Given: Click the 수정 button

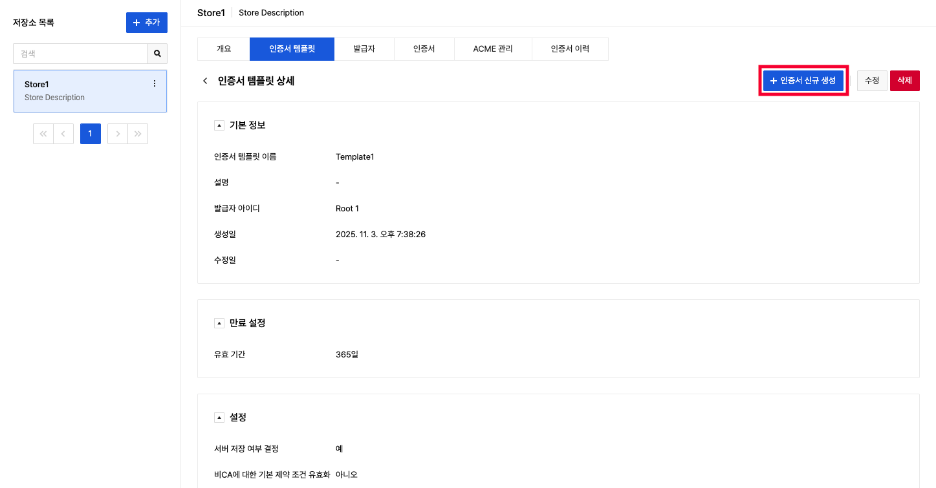Looking at the screenshot, I should pyautogui.click(x=872, y=81).
